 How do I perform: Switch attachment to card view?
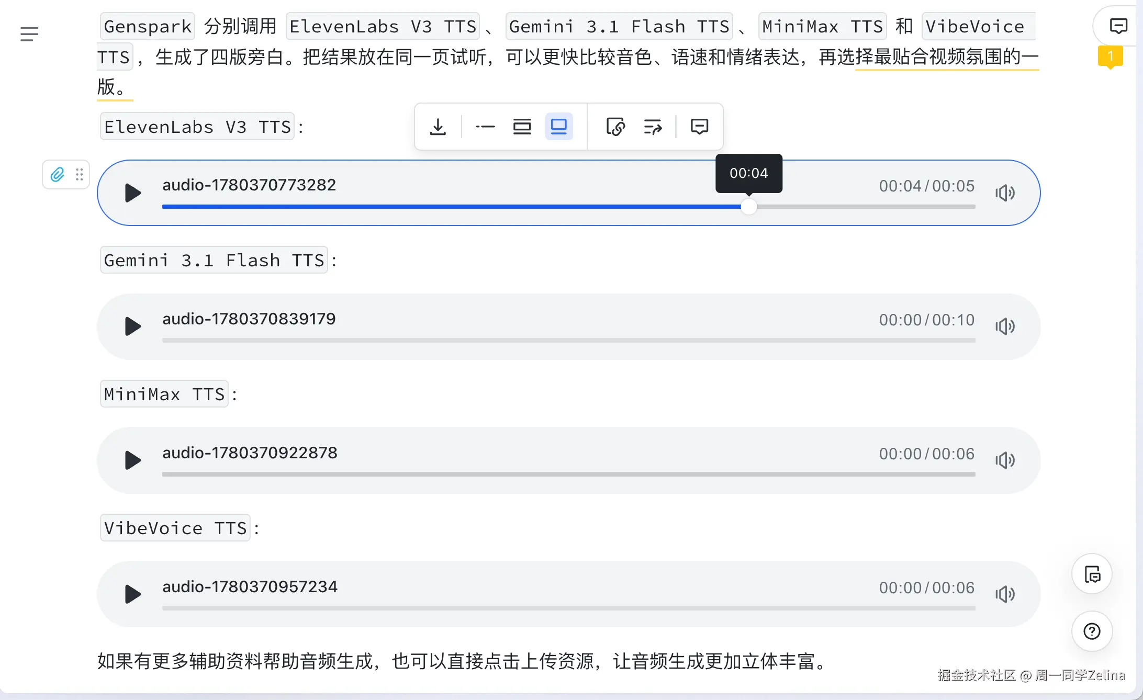(522, 127)
